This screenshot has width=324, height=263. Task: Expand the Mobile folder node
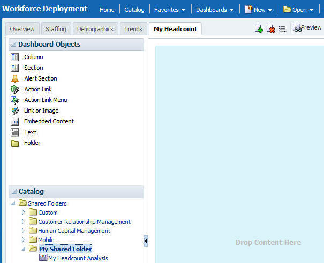point(24,239)
